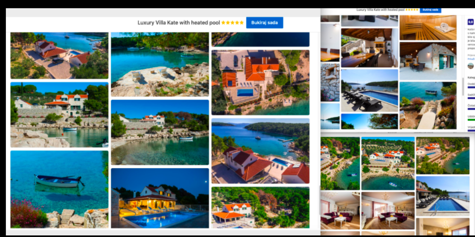Open the covered terrace long table photo
The image size is (475, 237).
pos(369,47)
